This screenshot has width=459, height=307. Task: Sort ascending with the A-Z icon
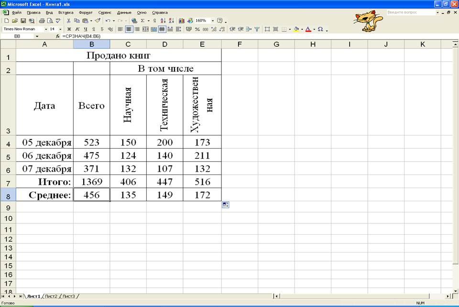[x=163, y=21]
